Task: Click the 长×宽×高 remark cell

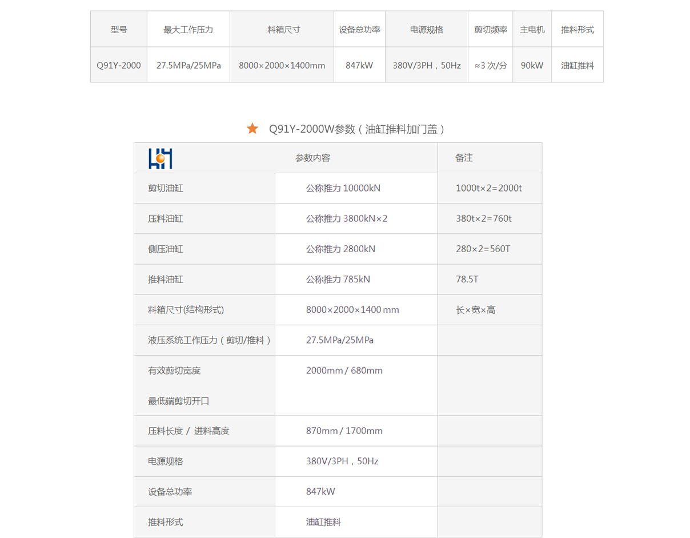Action: (475, 310)
